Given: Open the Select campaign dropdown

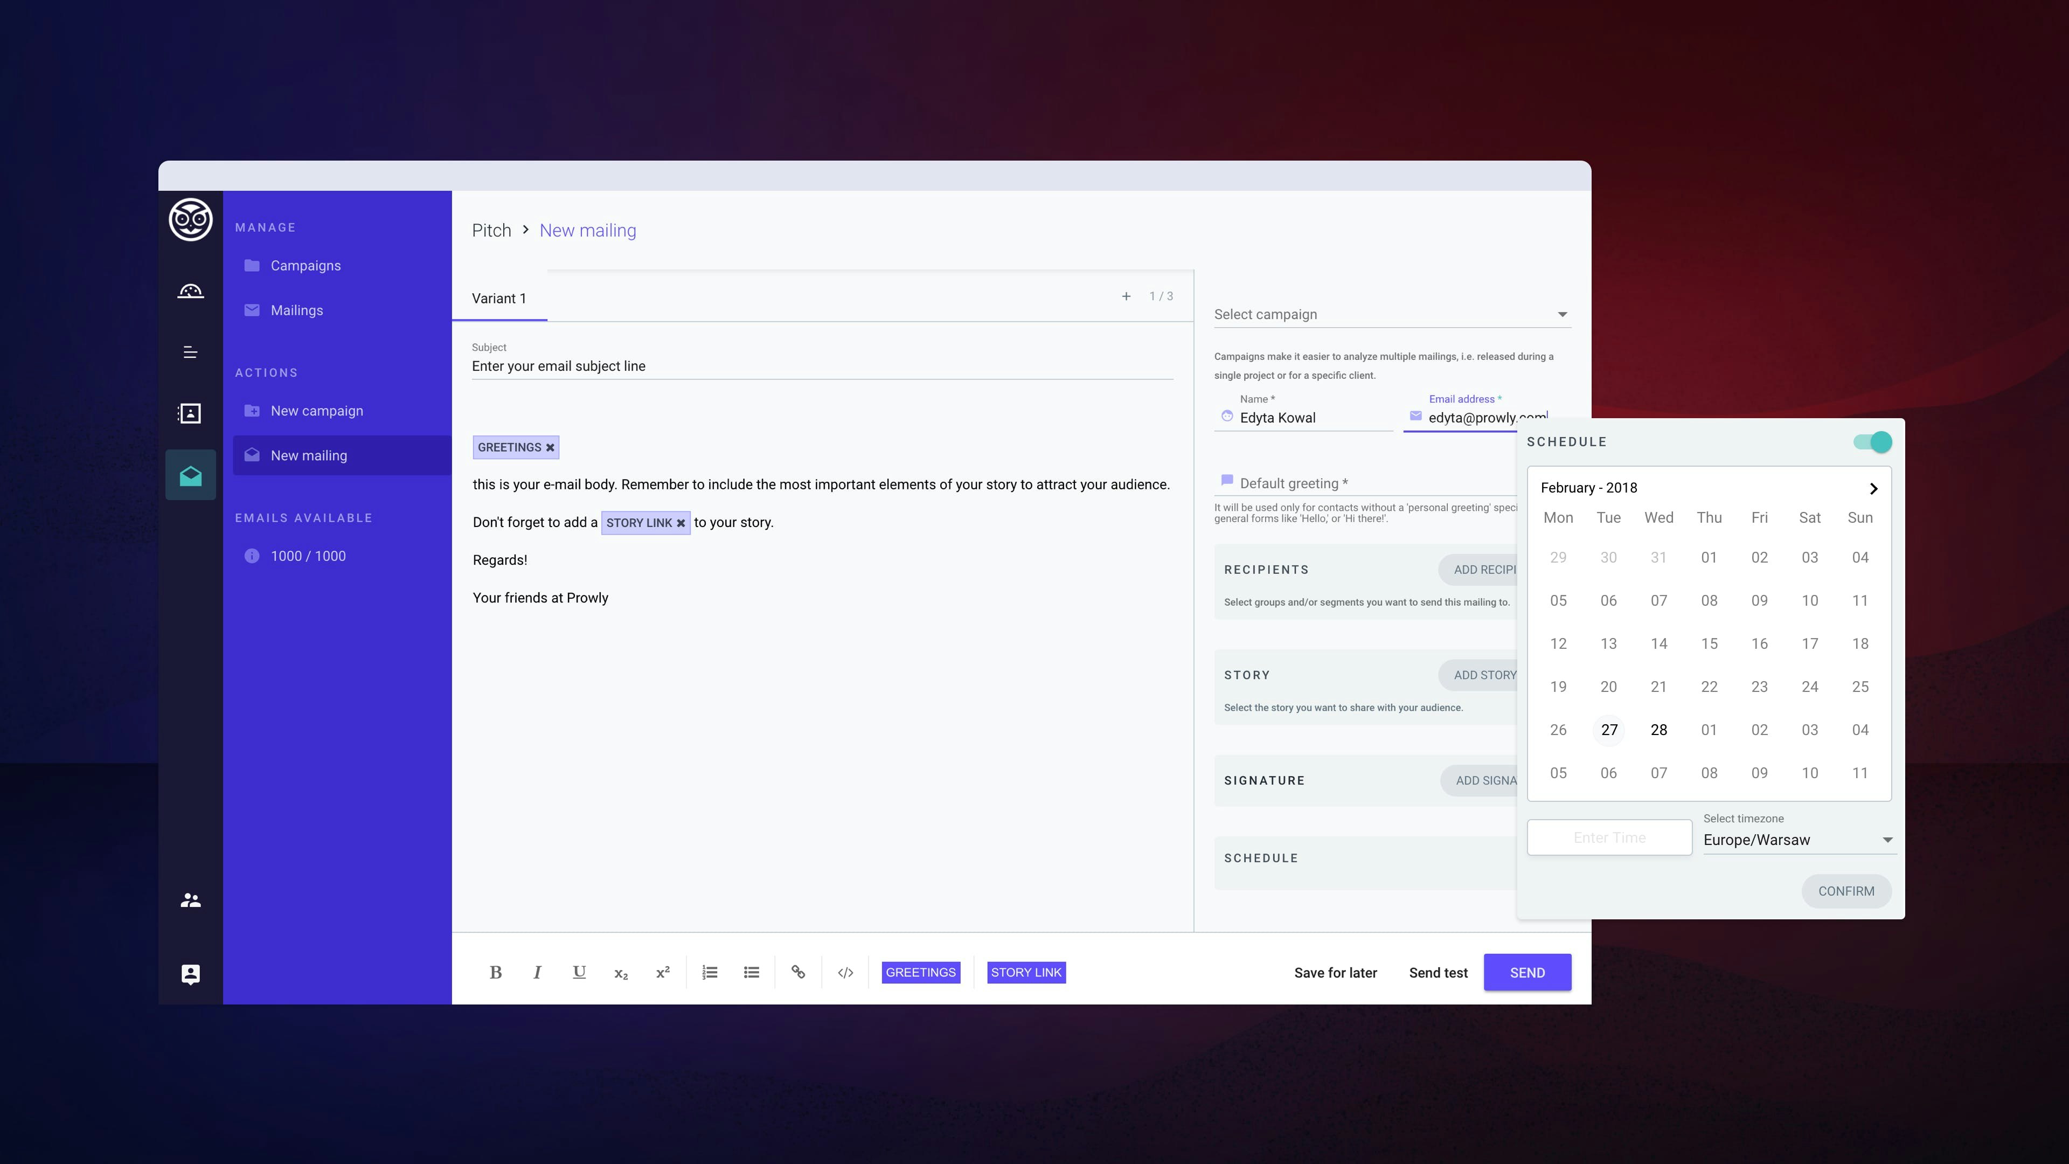Looking at the screenshot, I should click(x=1392, y=314).
